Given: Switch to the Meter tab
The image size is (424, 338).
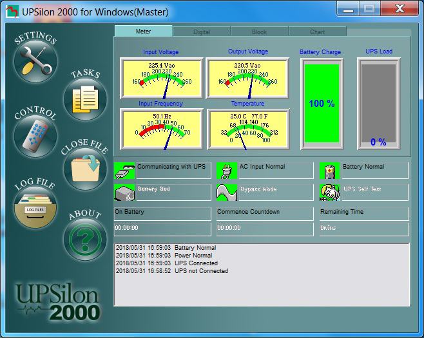Looking at the screenshot, I should pos(143,32).
